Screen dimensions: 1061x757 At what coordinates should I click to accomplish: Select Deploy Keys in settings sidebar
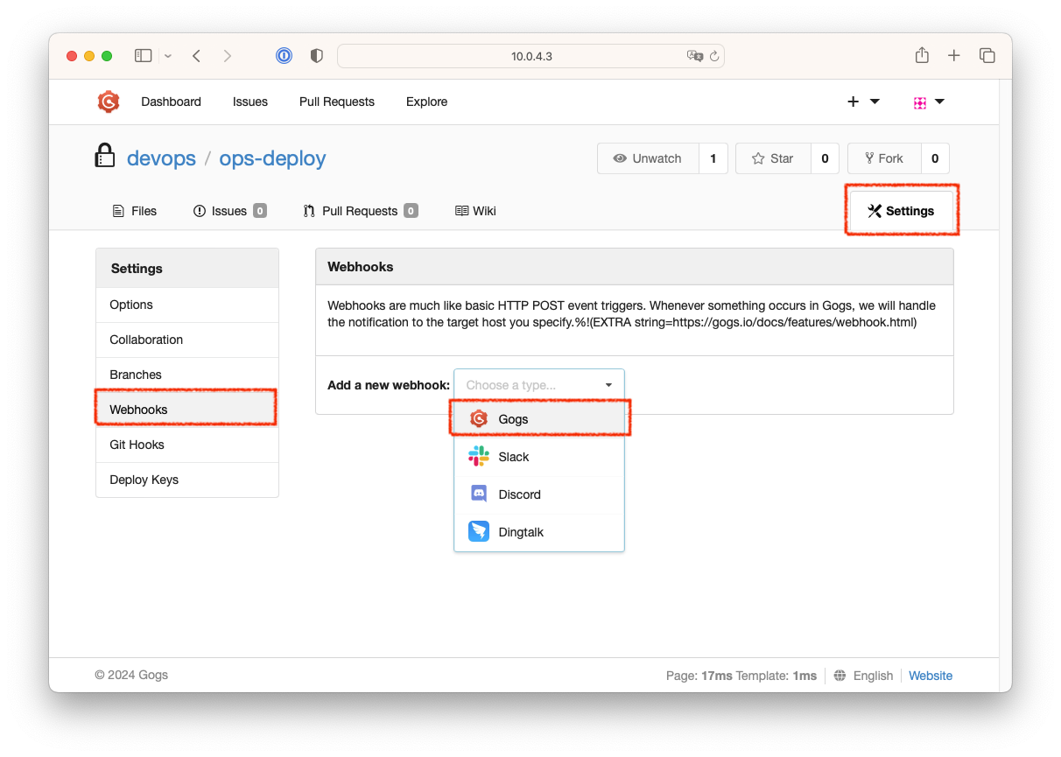tap(187, 480)
